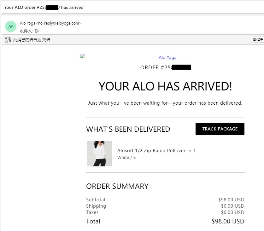This screenshot has height=231, width=264.
Task: Click the recipient line 收件人: 你
Action: [29, 31]
